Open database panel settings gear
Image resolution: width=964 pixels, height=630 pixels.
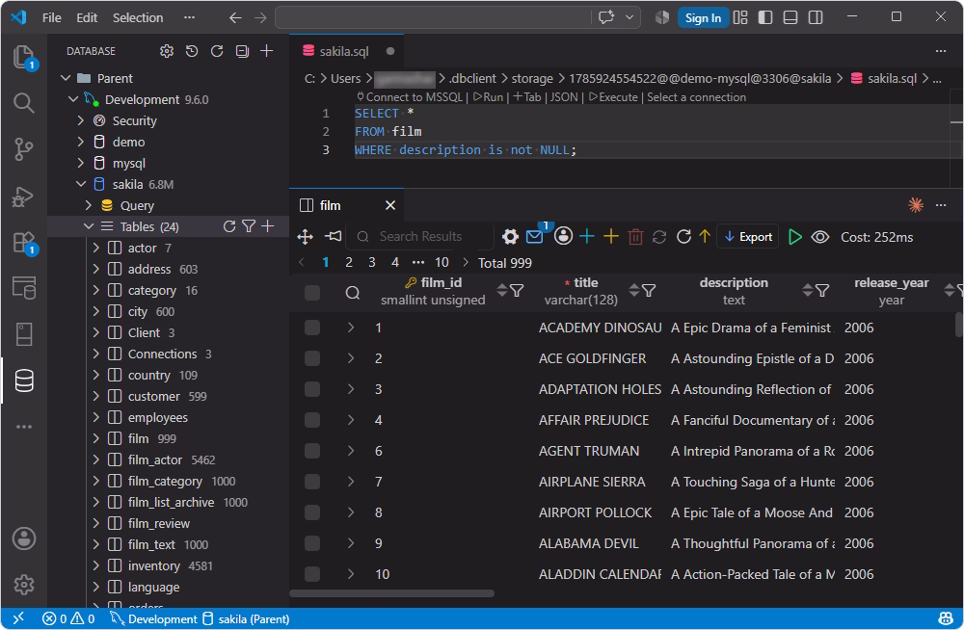click(x=167, y=51)
